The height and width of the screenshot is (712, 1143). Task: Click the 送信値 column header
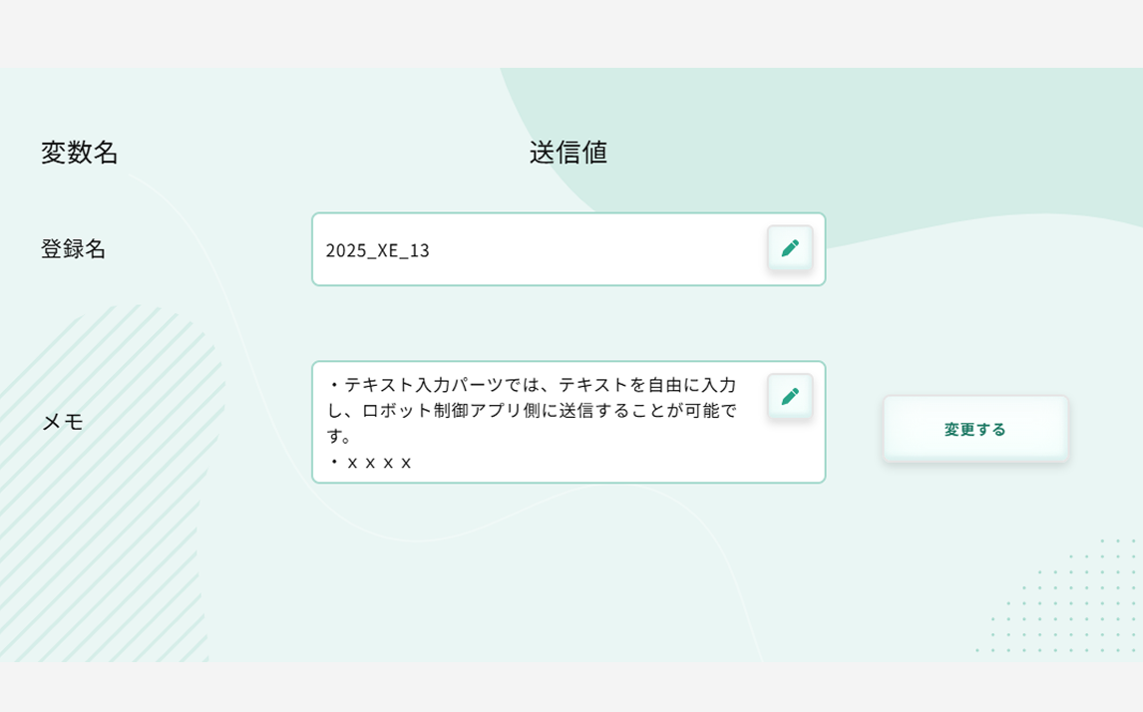click(x=569, y=153)
